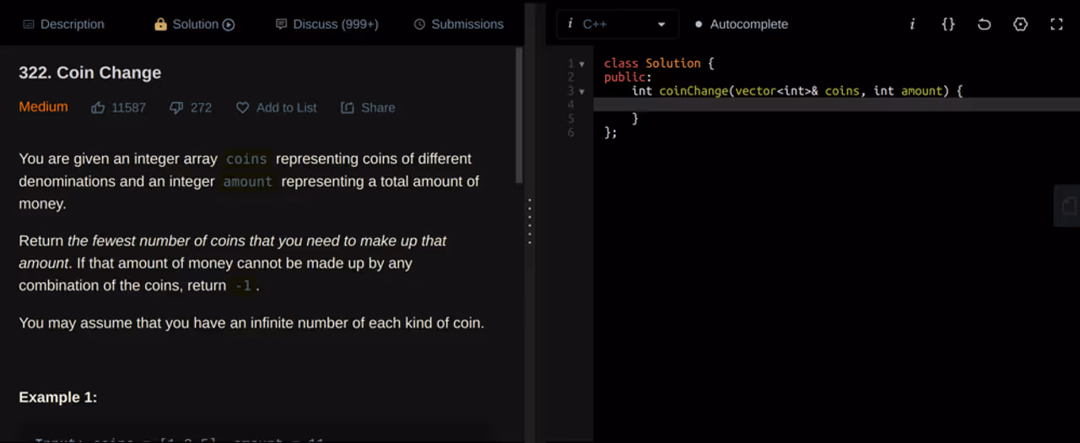Toggle the Autocomplete indicator
Viewport: 1080px width, 443px height.
click(741, 24)
